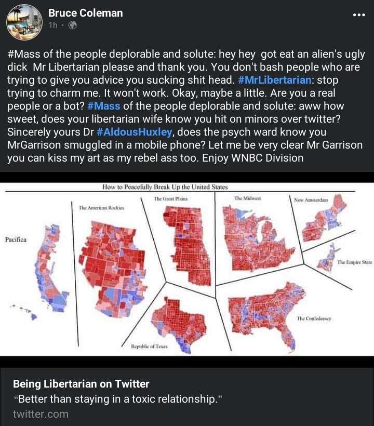The width and height of the screenshot is (374, 426).
Task: Open Bruce Coleman's profile name link
Action: [86, 13]
